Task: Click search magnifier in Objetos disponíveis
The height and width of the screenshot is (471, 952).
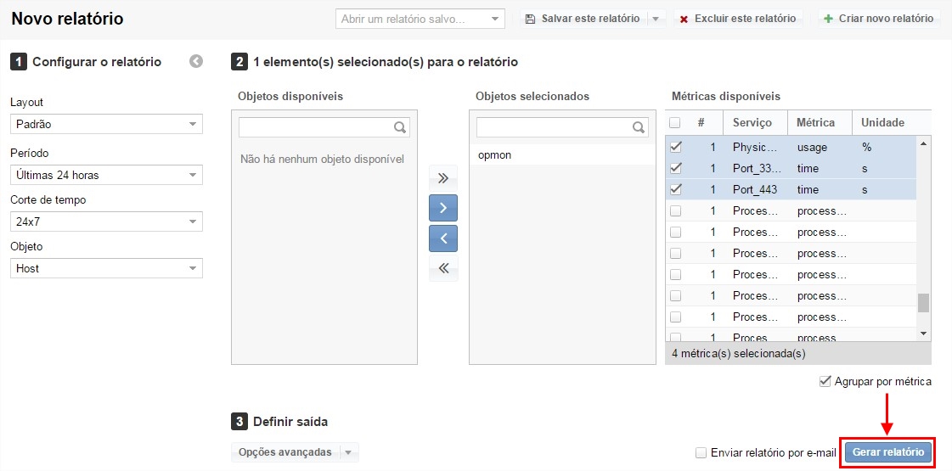Action: click(400, 127)
